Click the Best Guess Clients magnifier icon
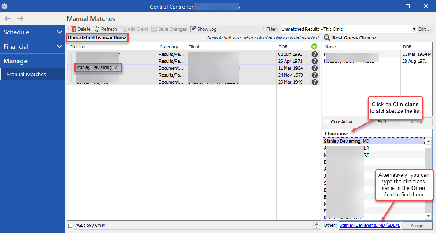This screenshot has width=436, height=233. click(x=327, y=38)
